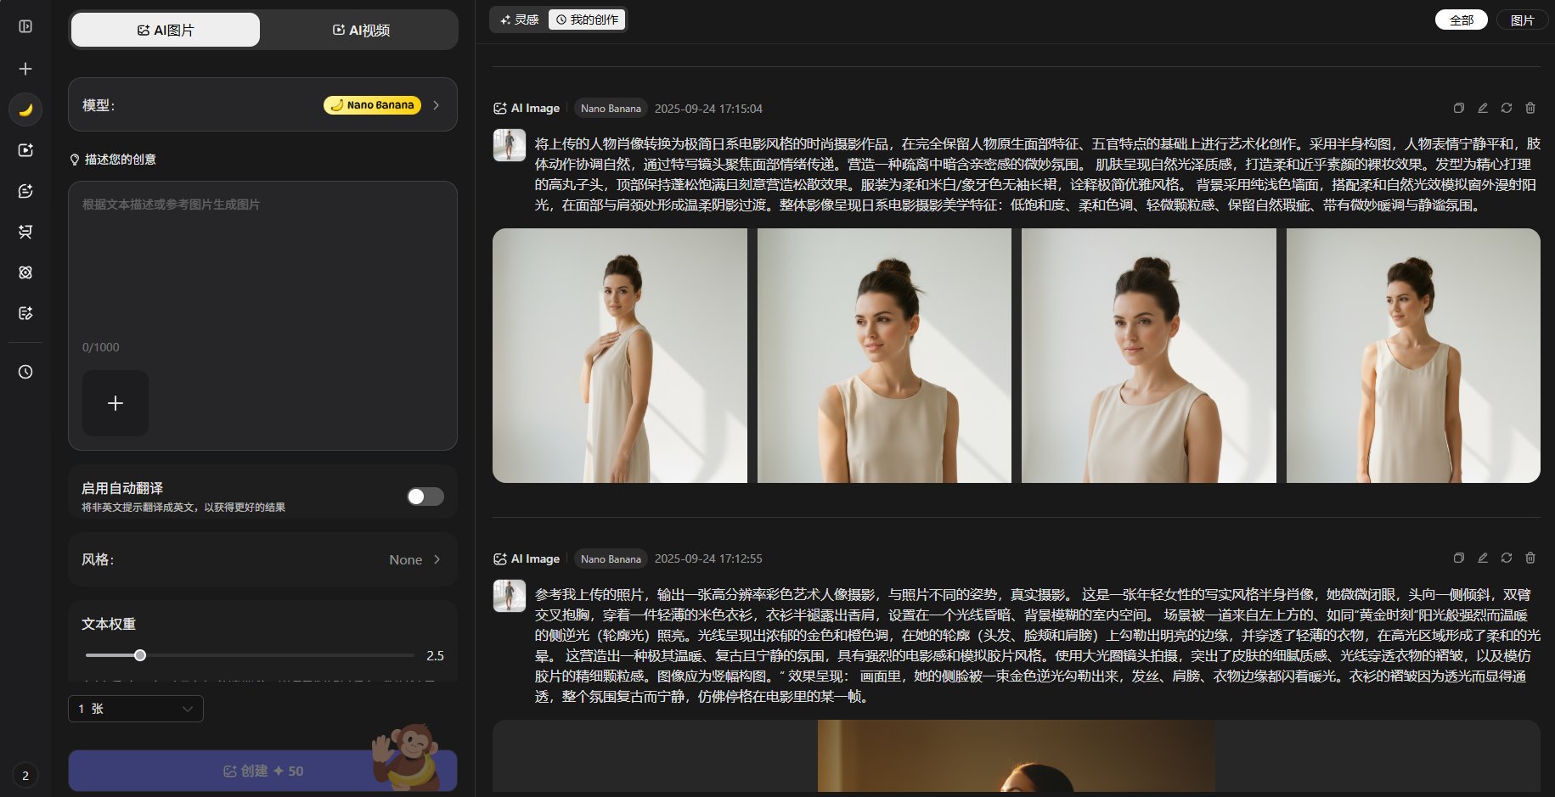The image size is (1555, 797).
Task: Copy the 17:12:55 generation prompt
Action: pos(1458,558)
